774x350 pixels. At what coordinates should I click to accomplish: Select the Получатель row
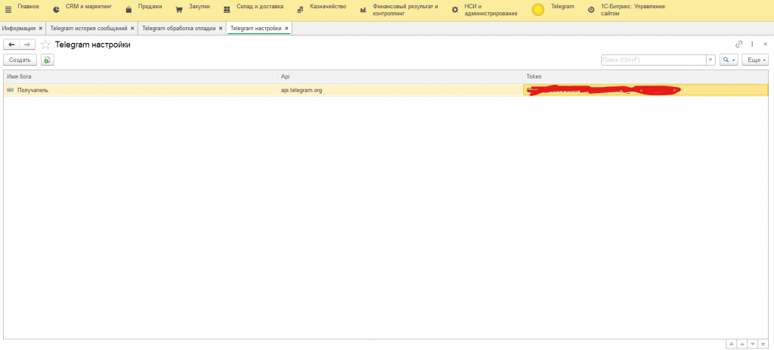386,90
